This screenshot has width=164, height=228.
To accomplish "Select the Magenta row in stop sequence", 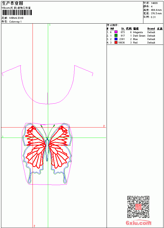I will [x=135, y=32].
